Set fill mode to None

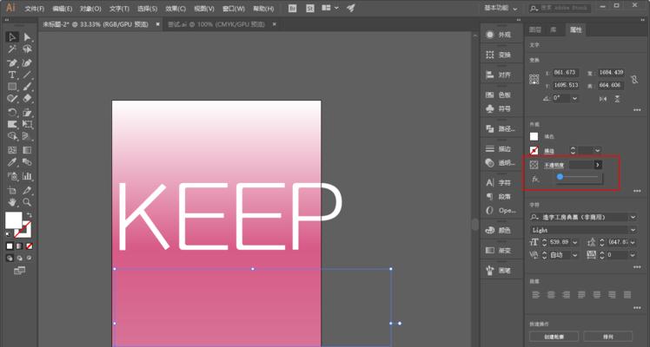pos(29,246)
